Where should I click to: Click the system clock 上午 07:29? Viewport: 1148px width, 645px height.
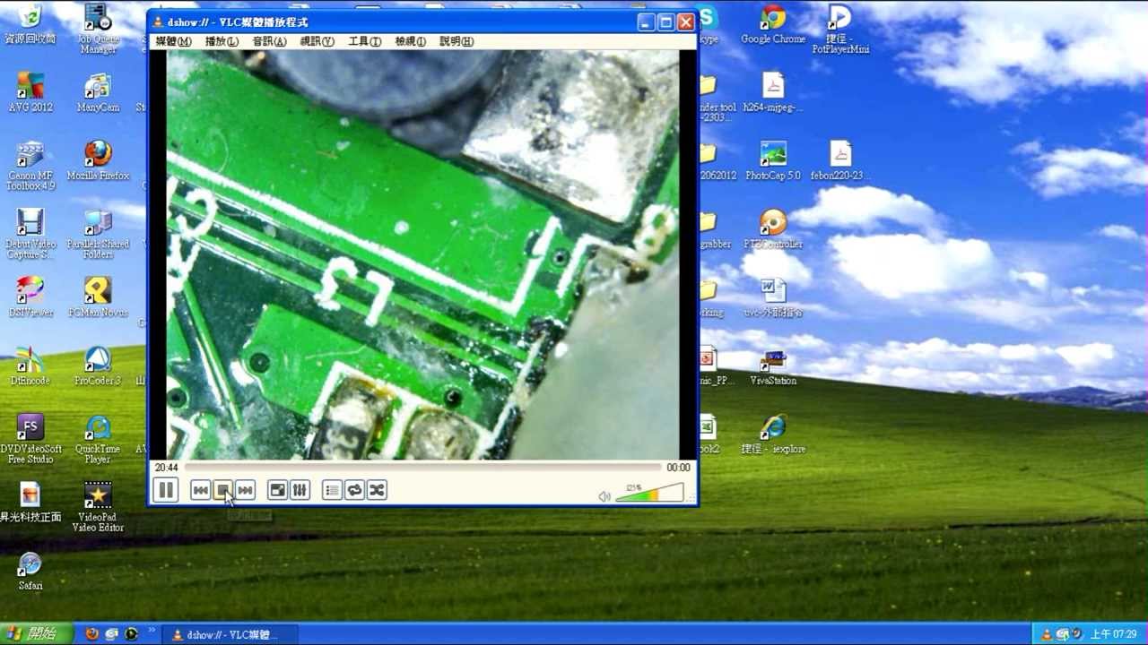tap(1113, 634)
